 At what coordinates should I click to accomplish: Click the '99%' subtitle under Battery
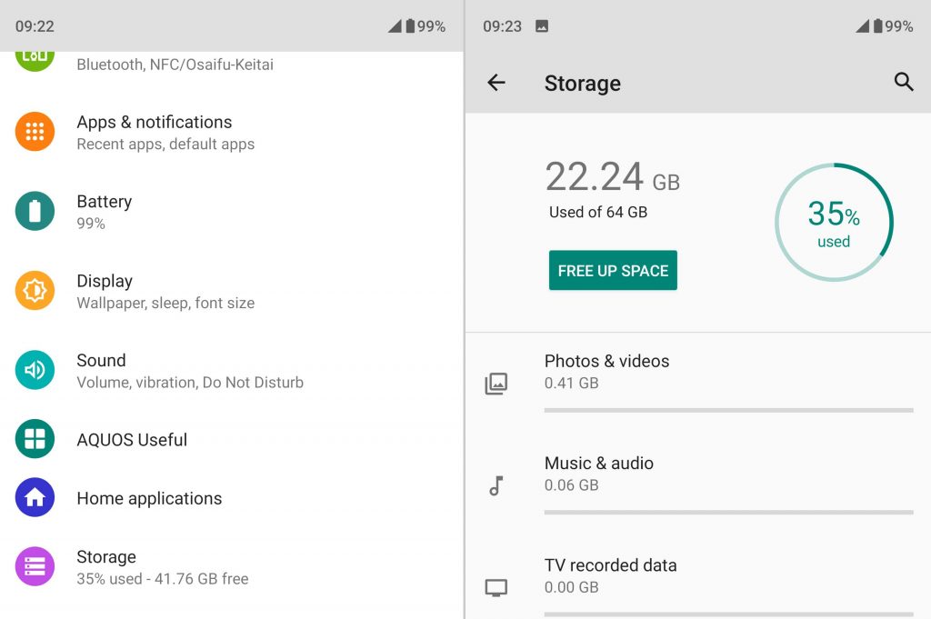91,223
